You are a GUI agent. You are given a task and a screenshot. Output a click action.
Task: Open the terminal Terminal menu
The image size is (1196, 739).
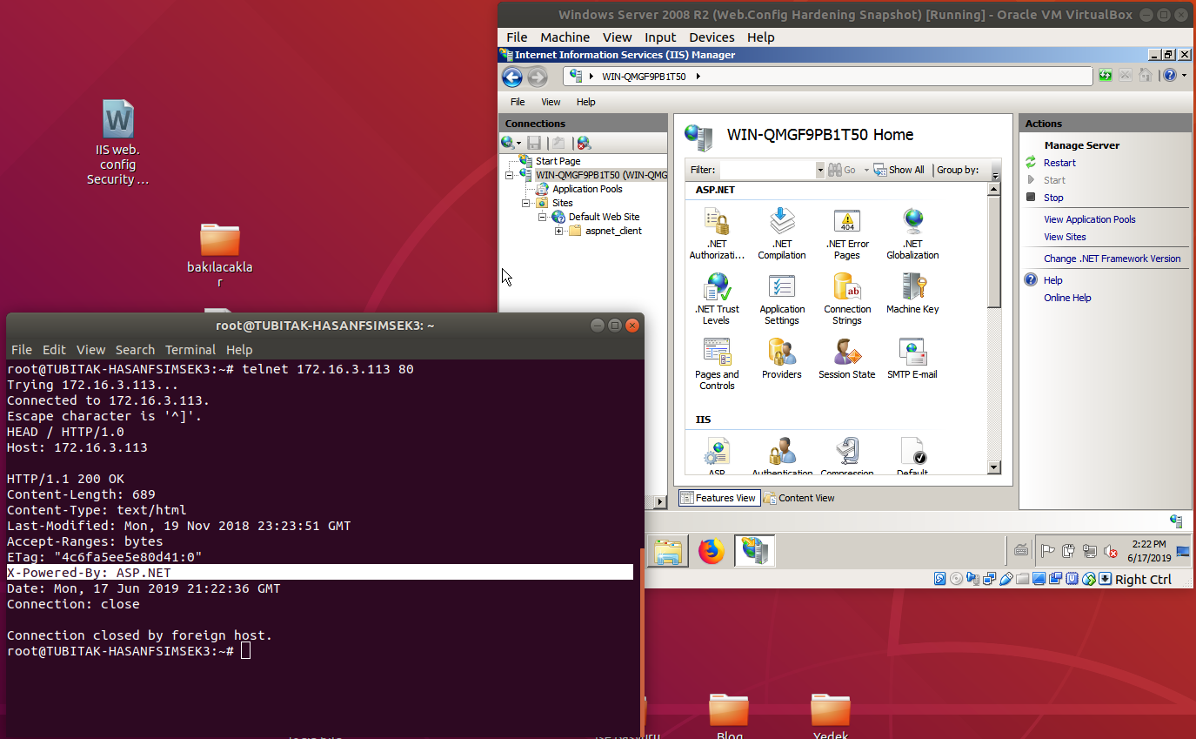click(190, 350)
